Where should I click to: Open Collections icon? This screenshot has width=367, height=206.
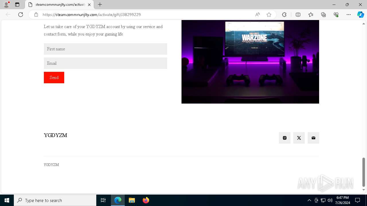click(323, 15)
